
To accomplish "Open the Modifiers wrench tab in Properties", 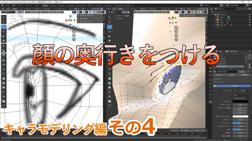I will (x=210, y=84).
